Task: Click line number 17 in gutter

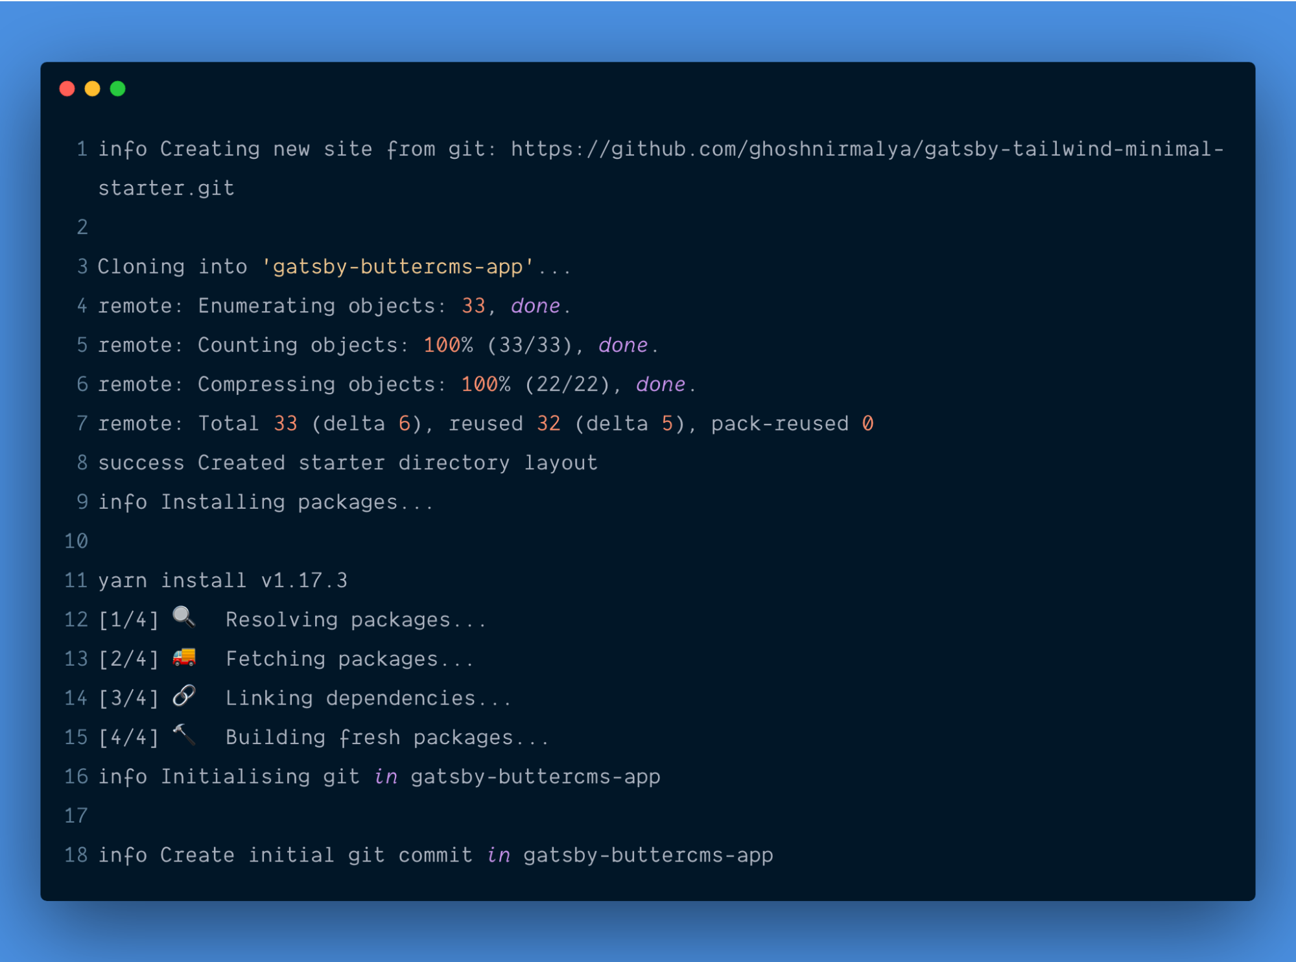Action: pos(76,815)
